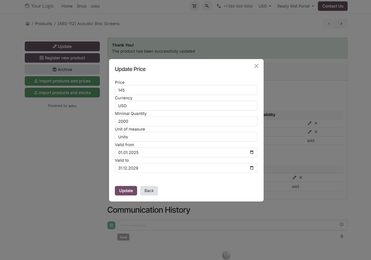Image resolution: width=371 pixels, height=260 pixels.
Task: Click the attachment paperclip icon
Action: (342, 236)
